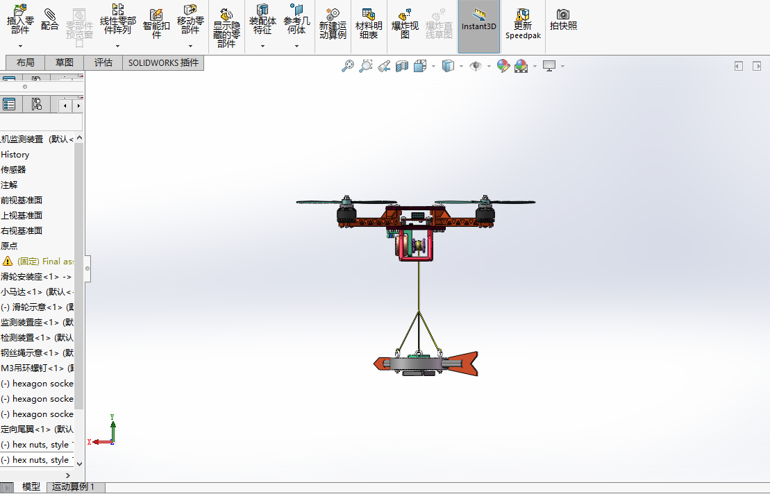Select the History tree item
The image size is (770, 494).
click(15, 155)
